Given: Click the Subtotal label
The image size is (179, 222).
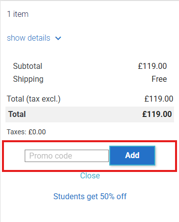Looking at the screenshot, I should [28, 66].
